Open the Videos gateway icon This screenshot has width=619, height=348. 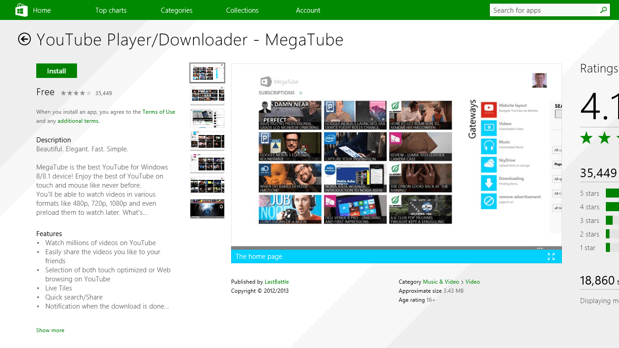[x=489, y=128]
